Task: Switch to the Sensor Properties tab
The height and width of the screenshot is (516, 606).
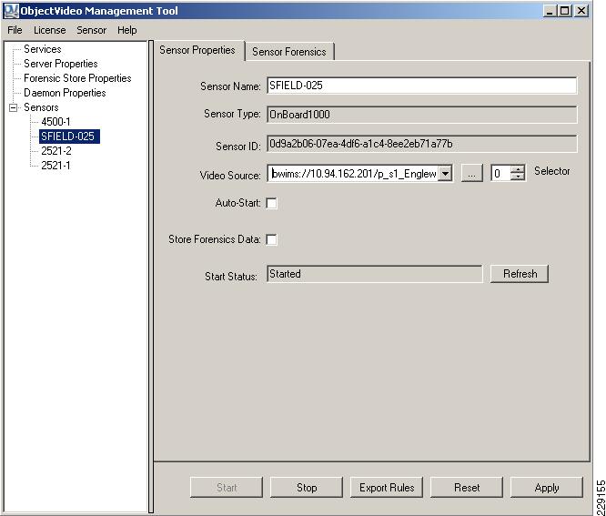Action: tap(197, 50)
